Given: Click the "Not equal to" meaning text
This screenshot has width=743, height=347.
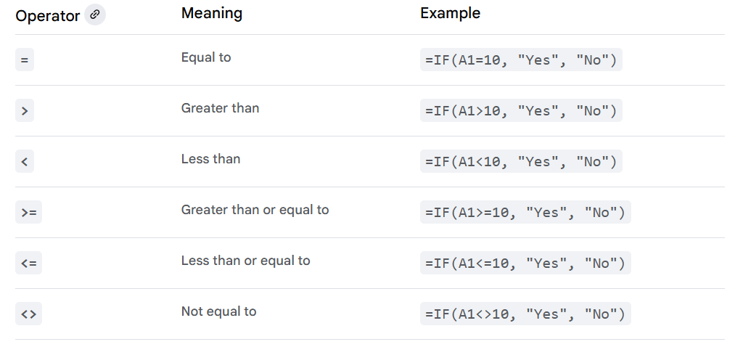Looking at the screenshot, I should [218, 311].
